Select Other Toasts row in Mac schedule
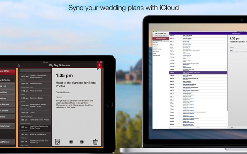The width and height of the screenshot is (247, 154). pos(198,106)
